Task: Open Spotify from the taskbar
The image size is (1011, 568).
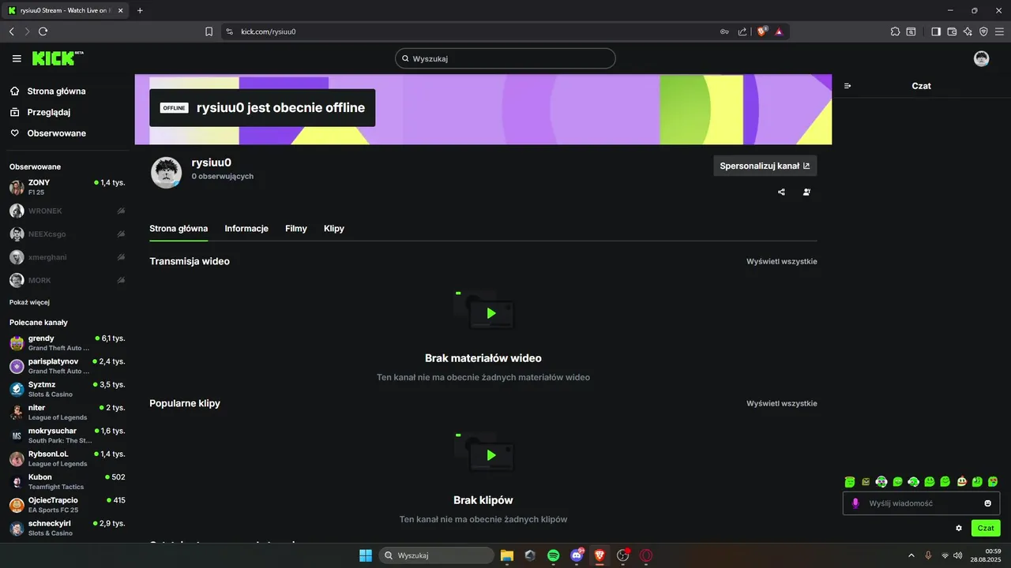Action: click(553, 555)
